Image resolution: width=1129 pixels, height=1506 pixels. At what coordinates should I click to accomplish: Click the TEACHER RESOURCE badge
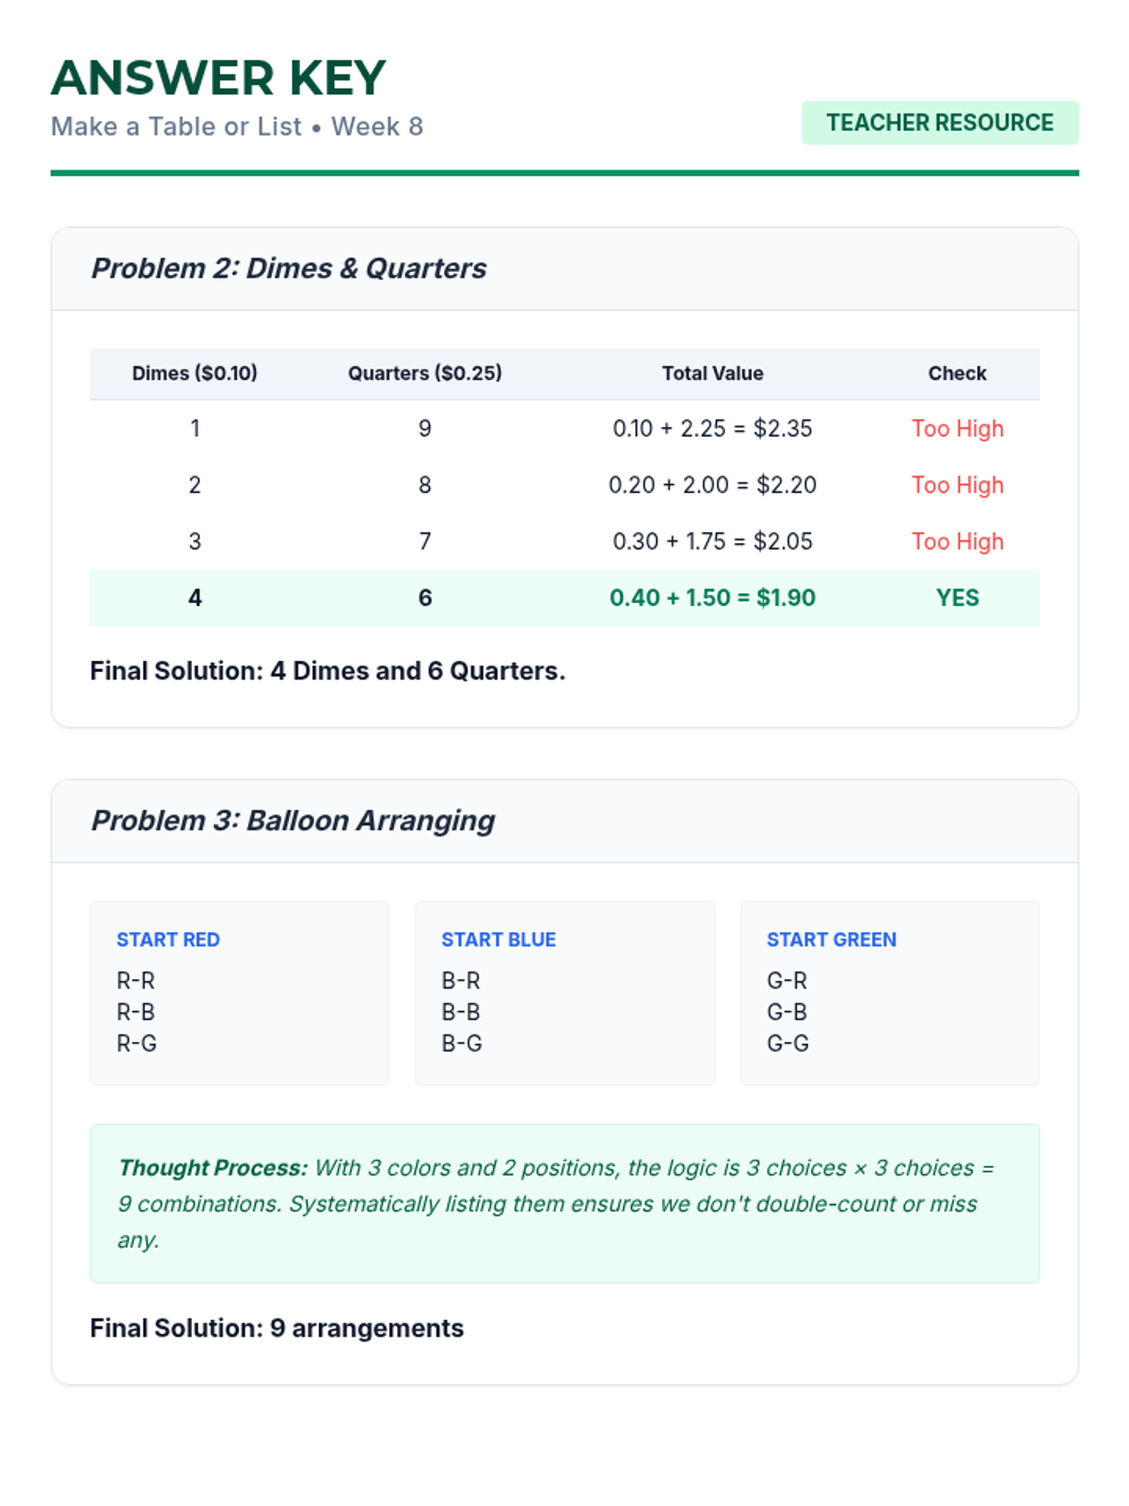coord(940,122)
